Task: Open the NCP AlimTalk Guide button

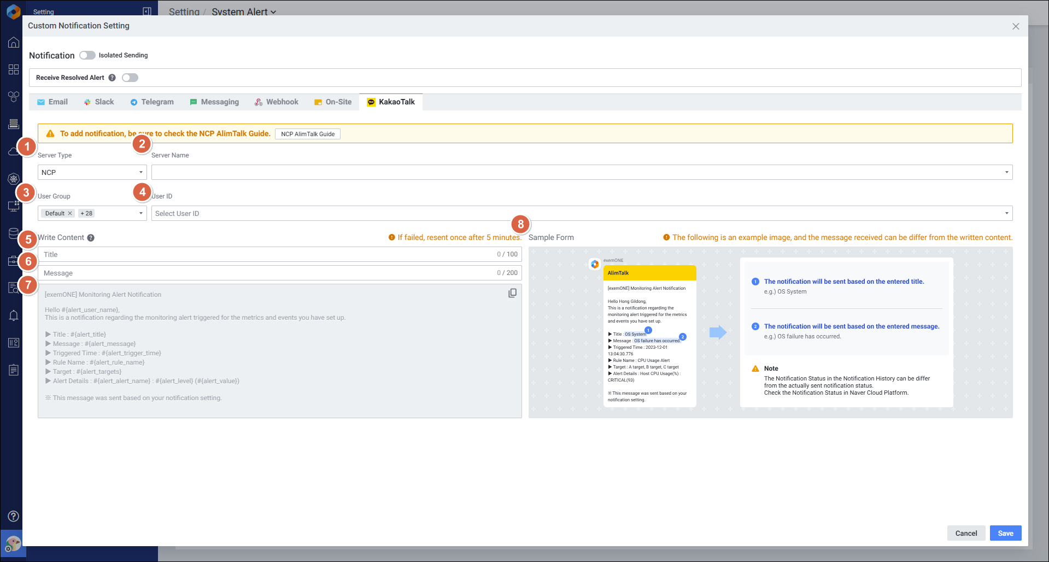Action: click(308, 134)
